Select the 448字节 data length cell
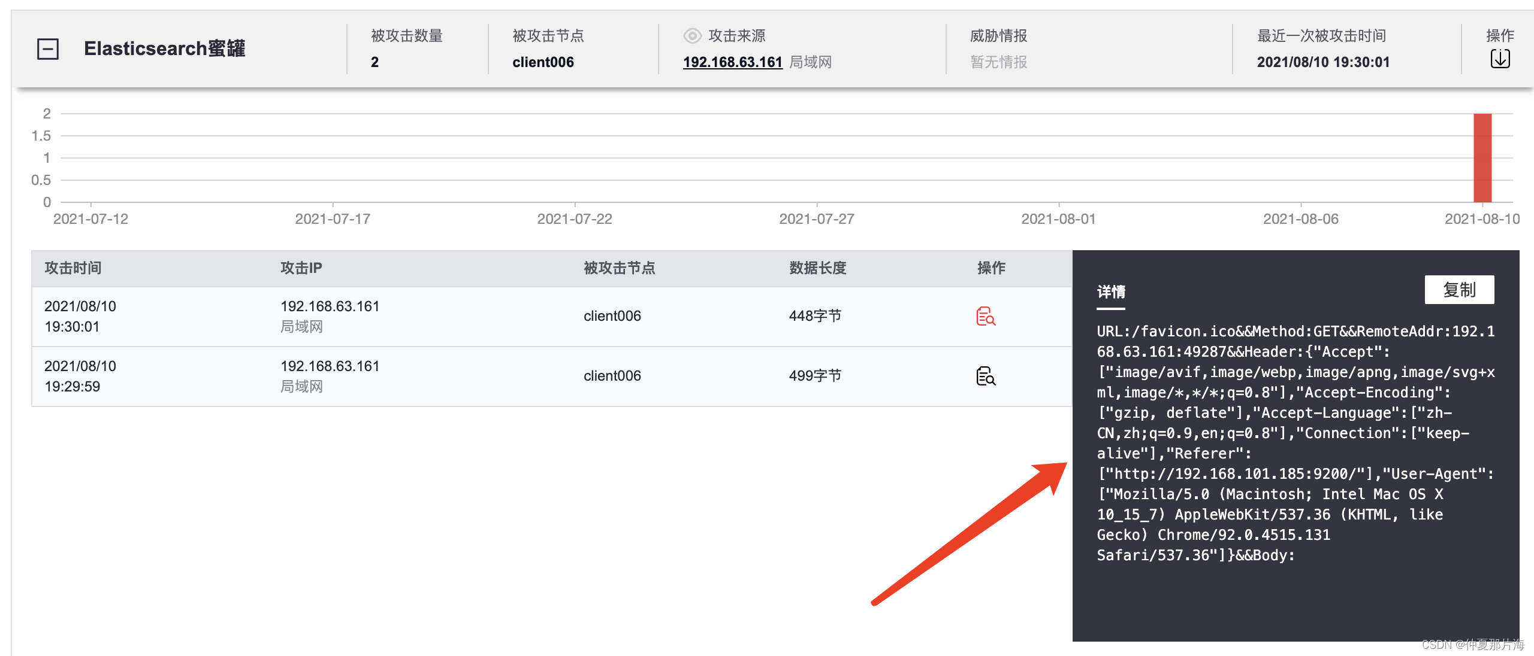 tap(815, 316)
